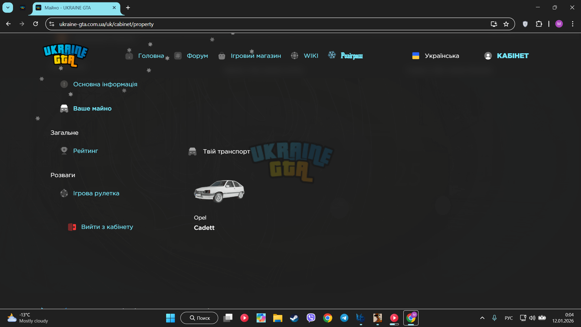Click the info icon beside Основна інформація
The image size is (581, 327).
[x=64, y=84]
